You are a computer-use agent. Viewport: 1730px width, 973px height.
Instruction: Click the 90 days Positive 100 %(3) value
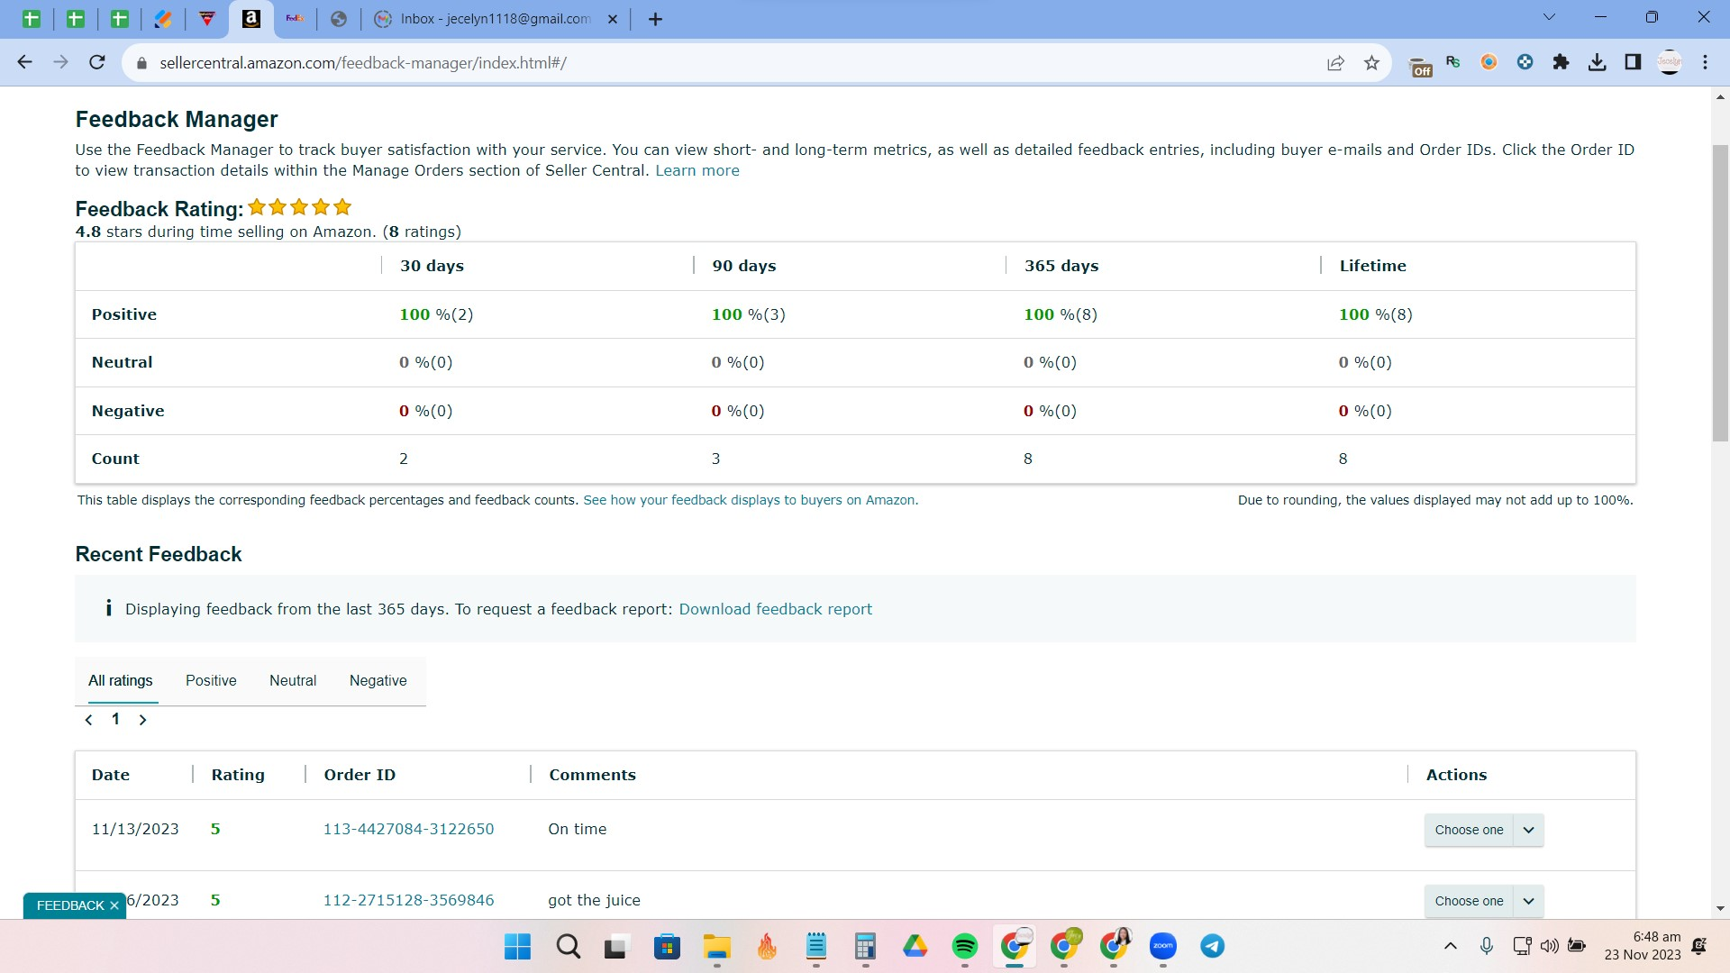748,314
